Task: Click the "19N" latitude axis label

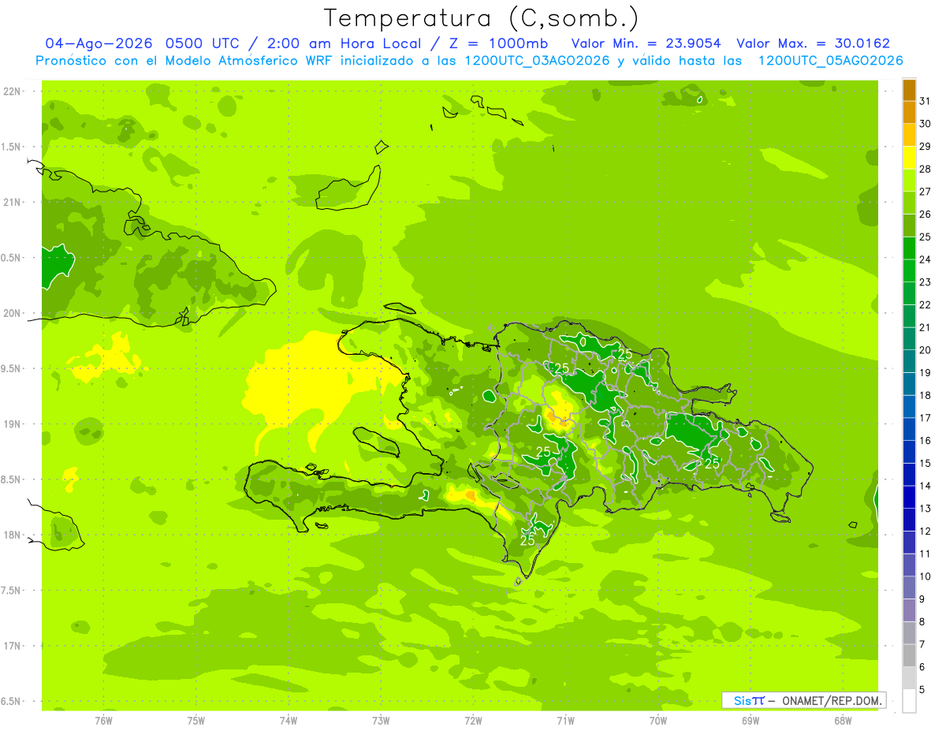Action: [x=12, y=424]
